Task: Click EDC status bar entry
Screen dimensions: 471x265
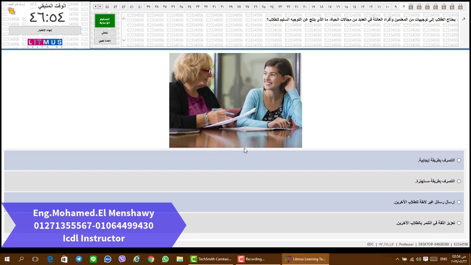Action: tap(370, 244)
